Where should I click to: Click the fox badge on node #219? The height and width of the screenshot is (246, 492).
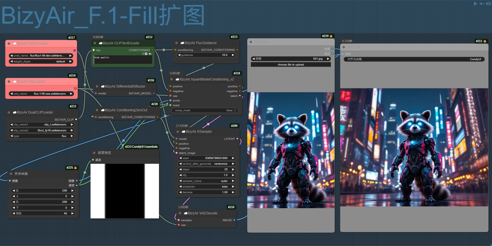point(331,36)
